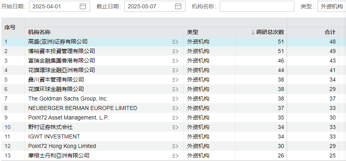Select institution 富瑞金融集團香港有限公司
The width and height of the screenshot is (346, 161).
[x=62, y=61]
